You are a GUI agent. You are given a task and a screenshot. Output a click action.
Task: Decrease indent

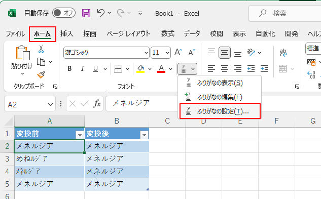pos(251,68)
